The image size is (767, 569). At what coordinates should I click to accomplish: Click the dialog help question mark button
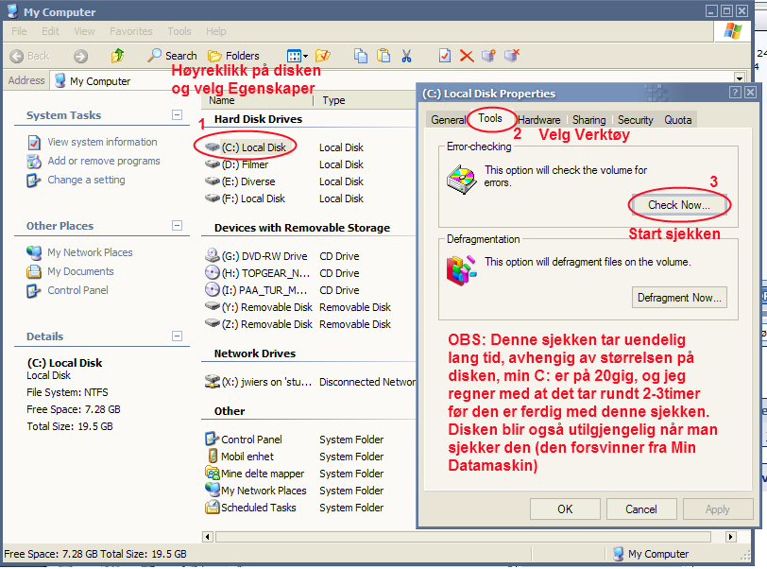click(735, 92)
